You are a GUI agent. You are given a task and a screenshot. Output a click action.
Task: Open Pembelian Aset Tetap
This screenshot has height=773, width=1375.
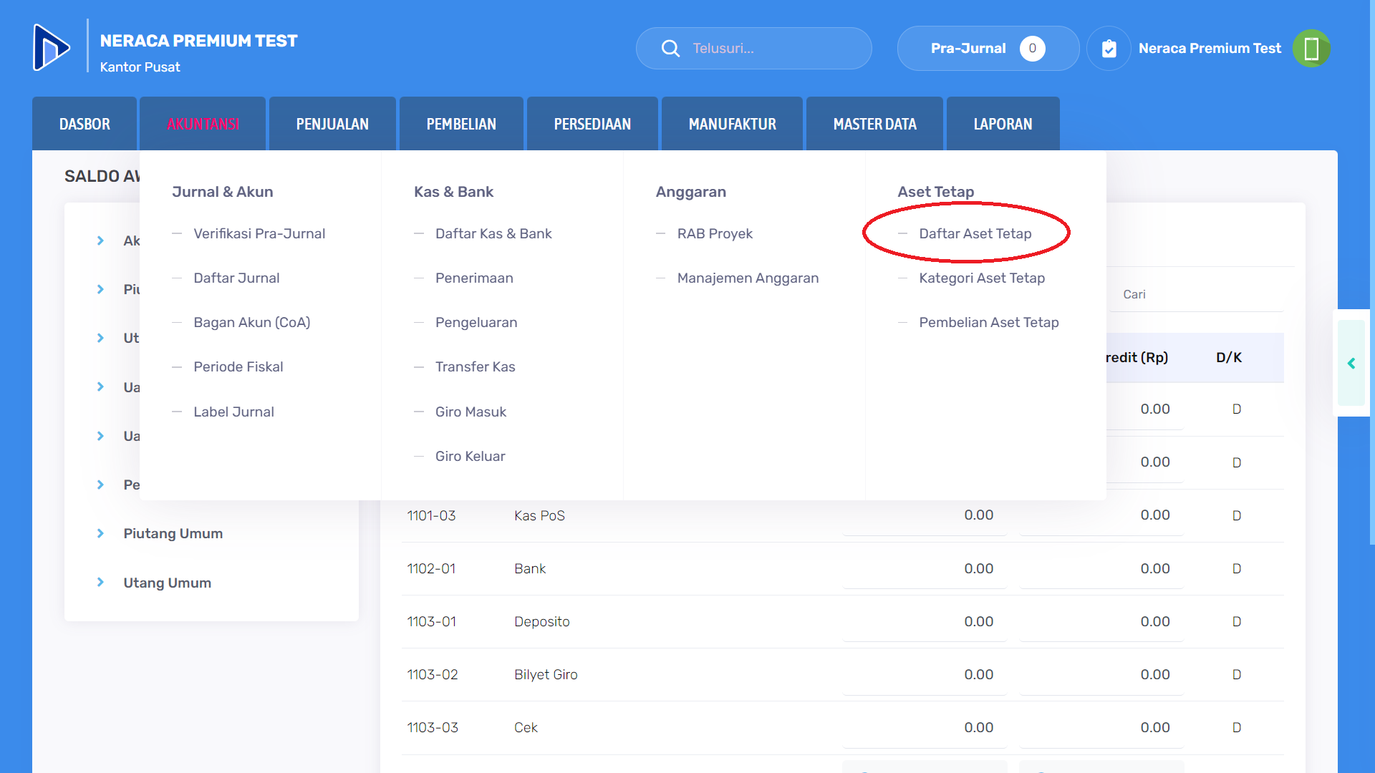[989, 322]
